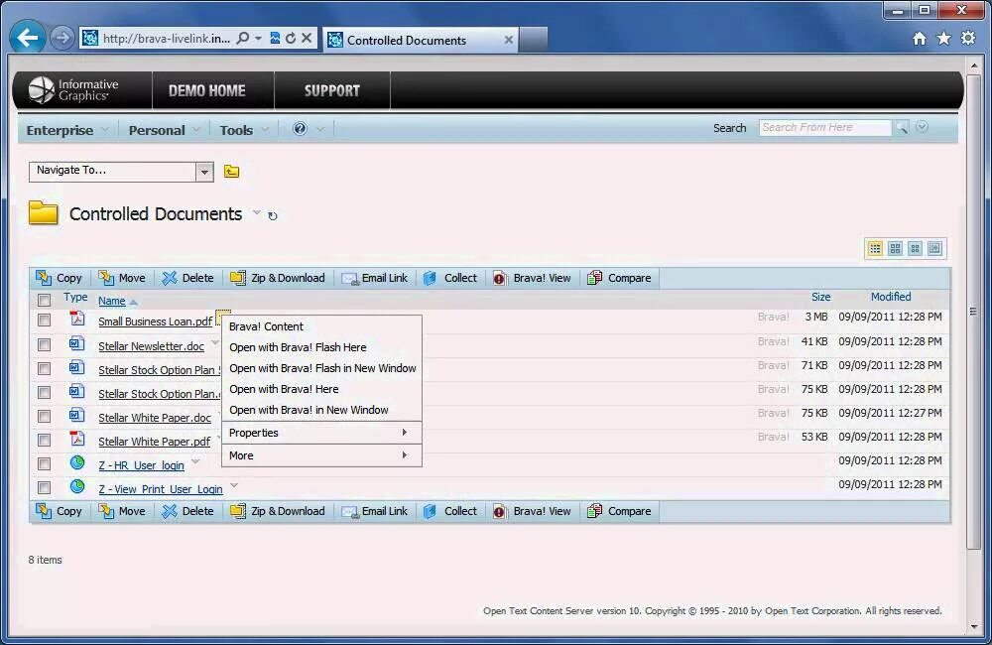Go back with the browser back arrow
Screen dimensions: 992x645
pyautogui.click(x=27, y=38)
